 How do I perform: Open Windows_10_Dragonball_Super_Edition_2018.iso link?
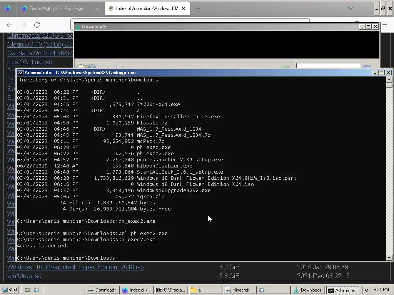point(75,267)
